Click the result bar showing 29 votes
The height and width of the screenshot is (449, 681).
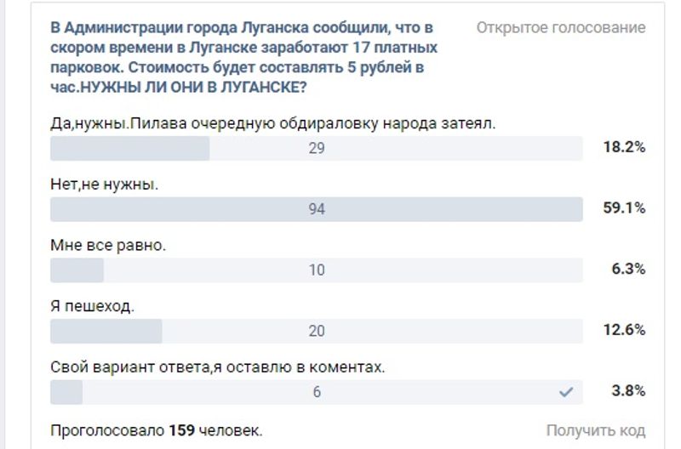(317, 148)
